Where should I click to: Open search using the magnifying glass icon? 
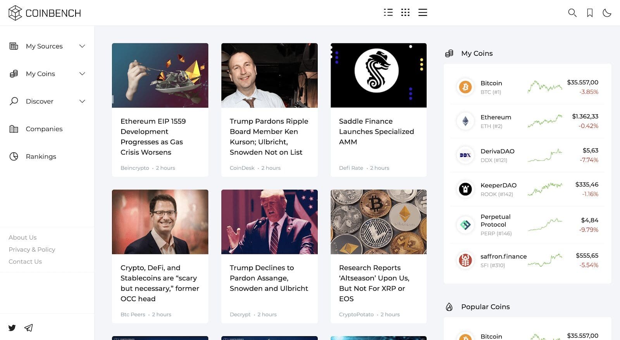click(x=572, y=13)
